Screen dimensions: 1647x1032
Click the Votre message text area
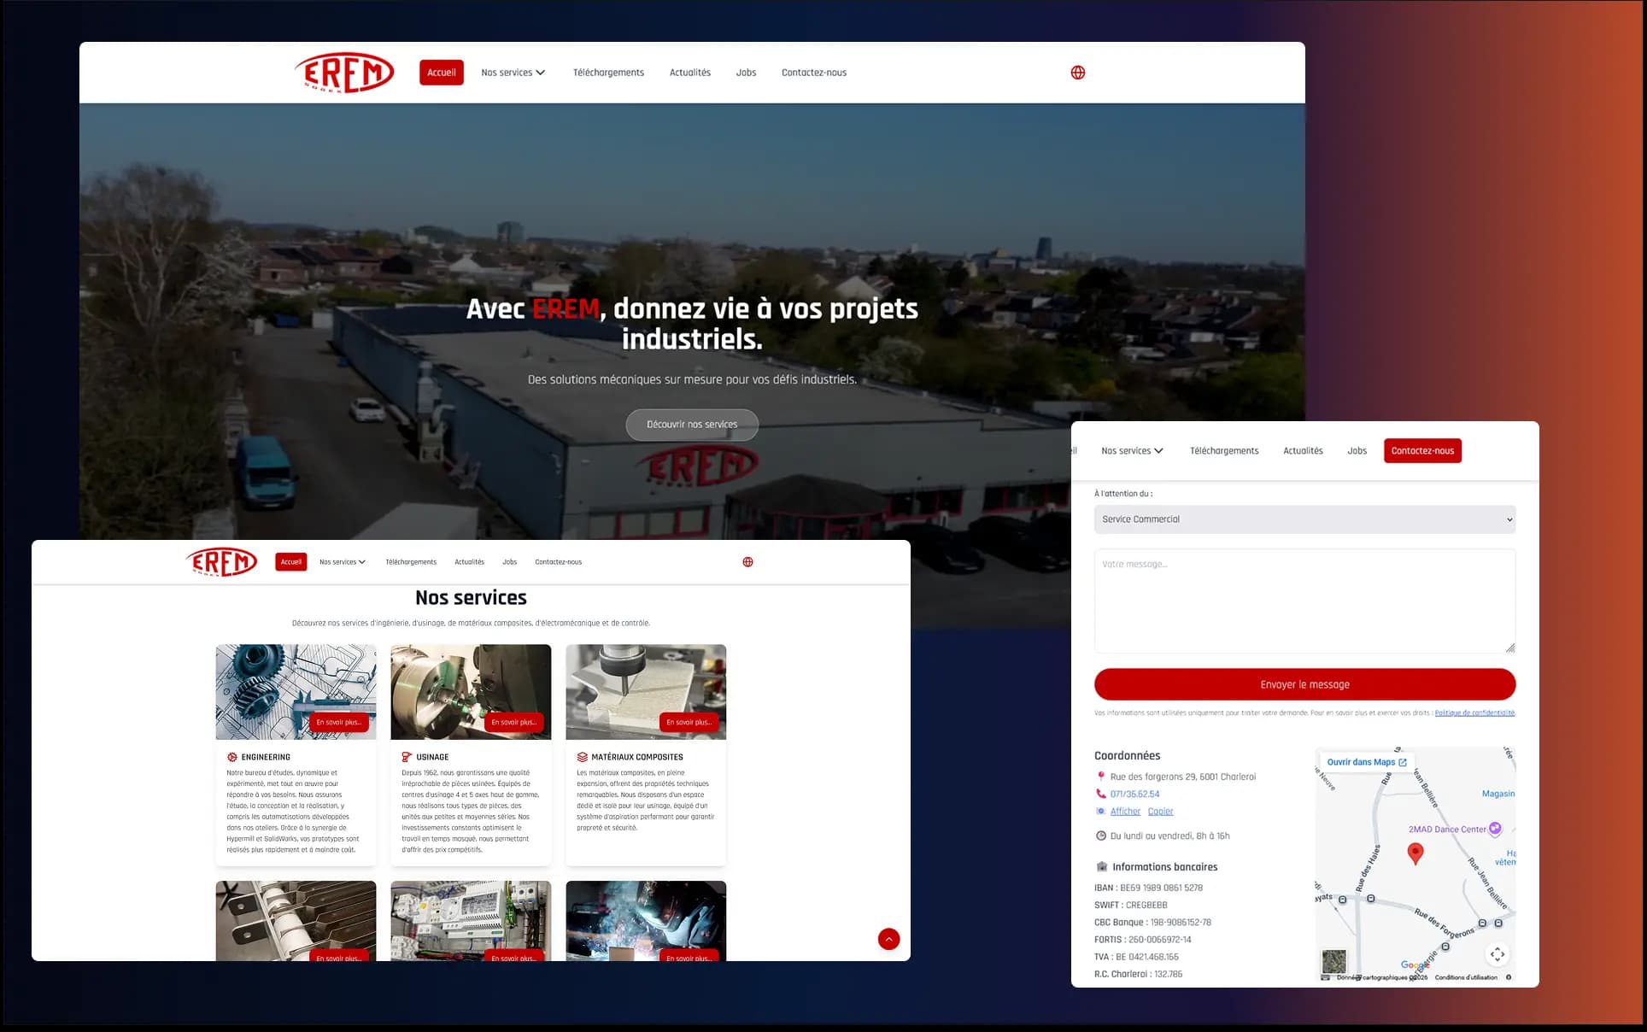[x=1304, y=601]
